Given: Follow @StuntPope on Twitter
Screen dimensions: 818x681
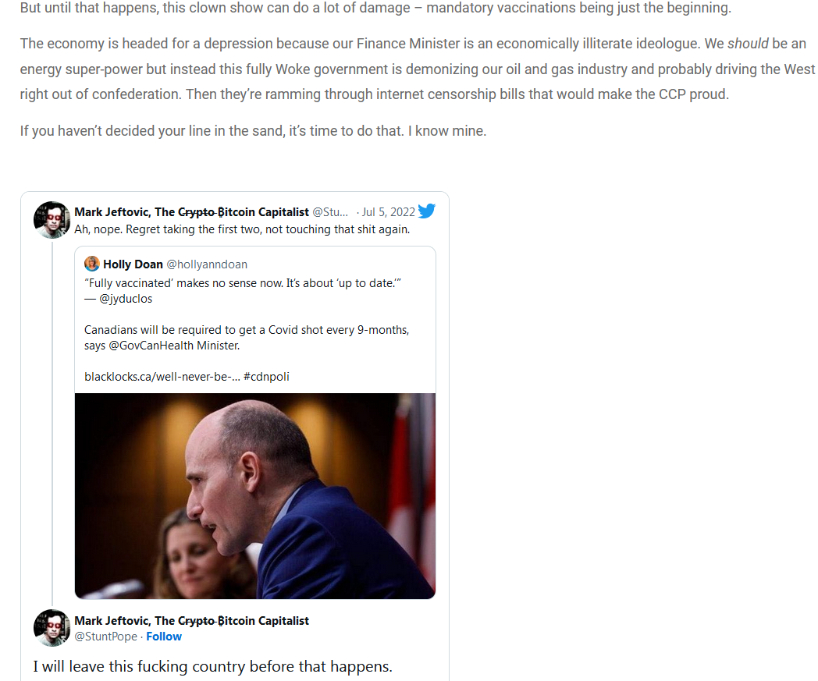Looking at the screenshot, I should click(x=164, y=637).
